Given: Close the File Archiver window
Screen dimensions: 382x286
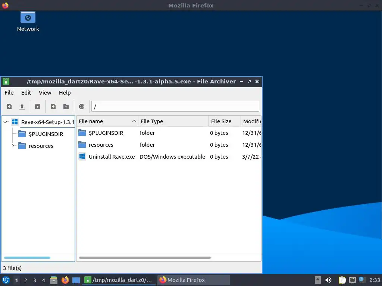Looking at the screenshot, I should [x=257, y=82].
